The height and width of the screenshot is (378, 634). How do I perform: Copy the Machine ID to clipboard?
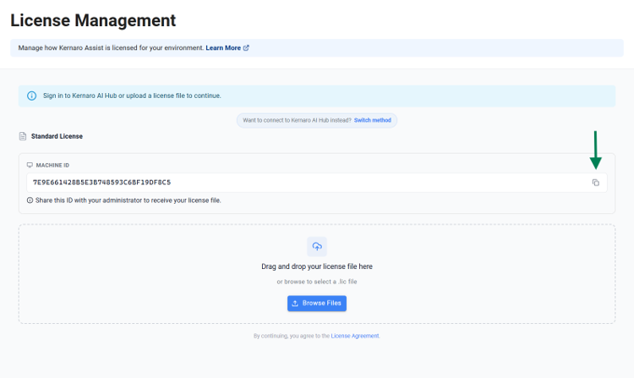[596, 183]
